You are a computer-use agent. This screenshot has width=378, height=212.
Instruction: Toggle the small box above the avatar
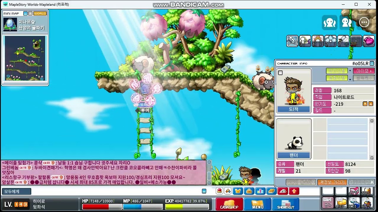tap(281, 73)
